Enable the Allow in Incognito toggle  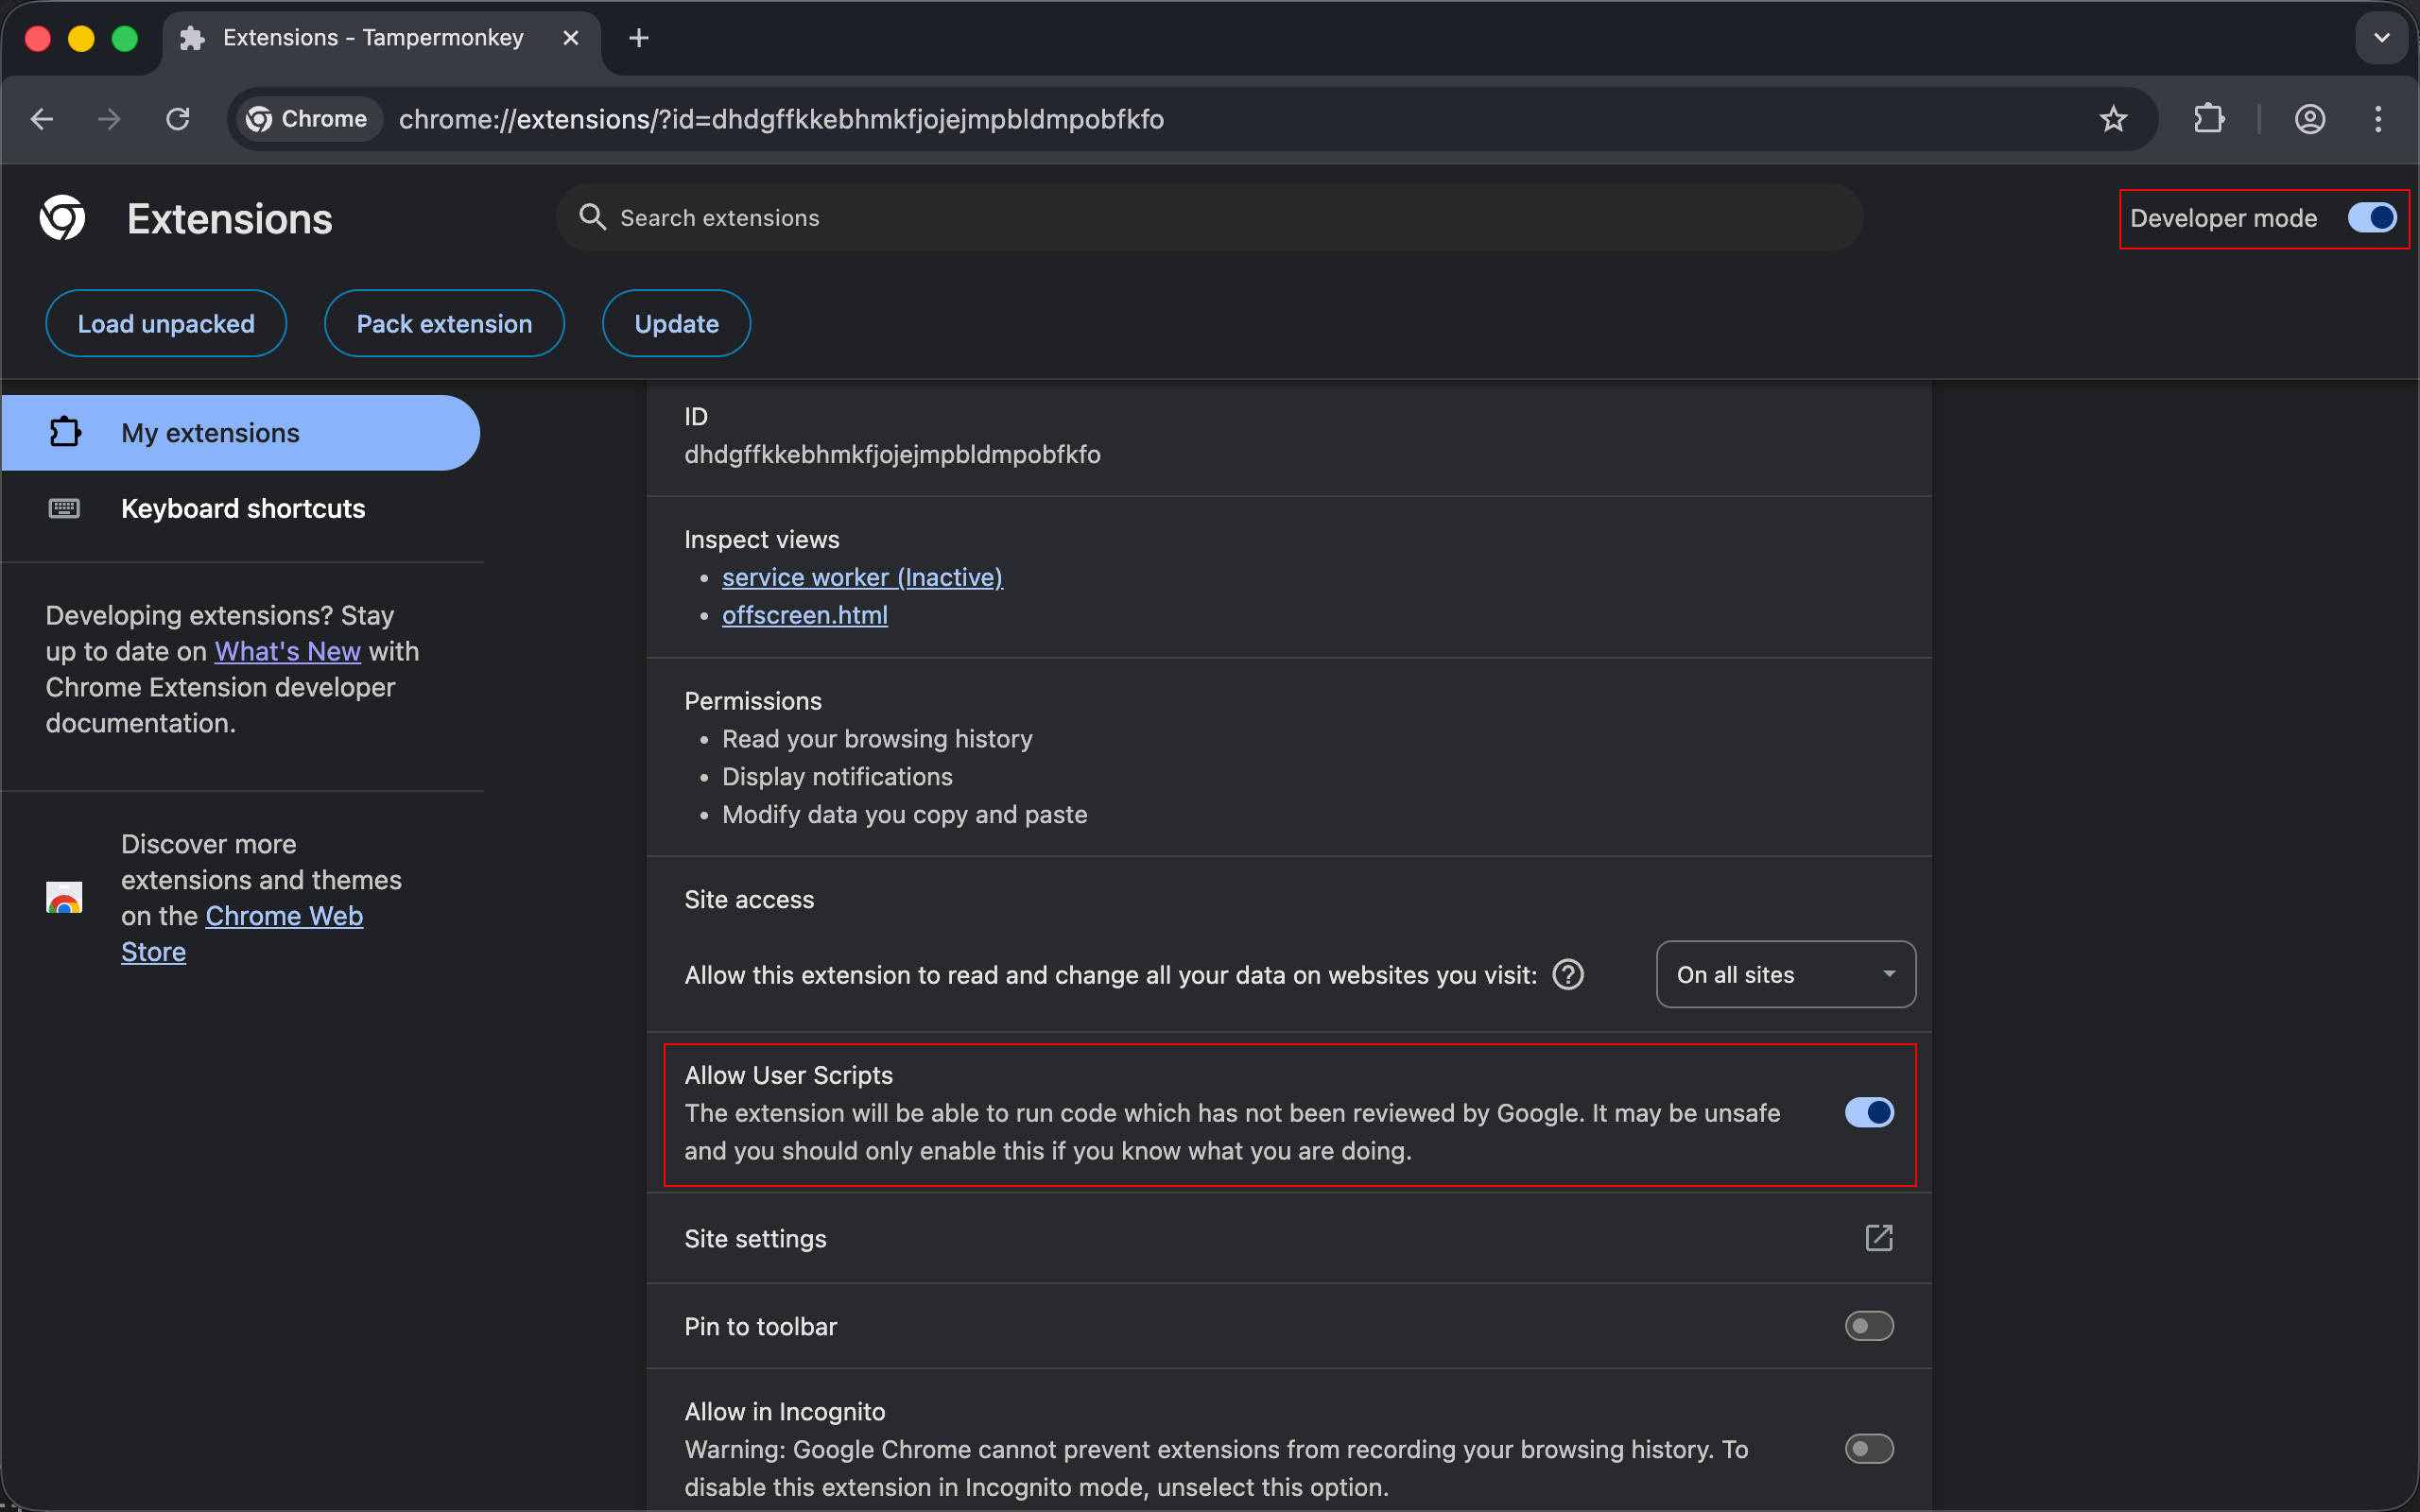1868,1448
